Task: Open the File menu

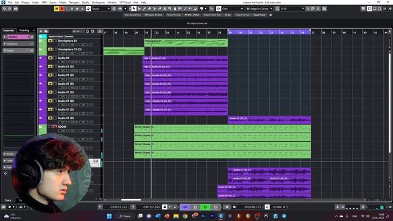Action: (x=10, y=2)
